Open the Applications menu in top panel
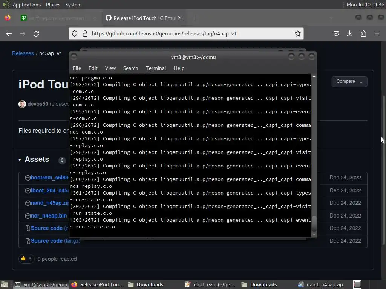The width and height of the screenshot is (386, 289). [27, 5]
